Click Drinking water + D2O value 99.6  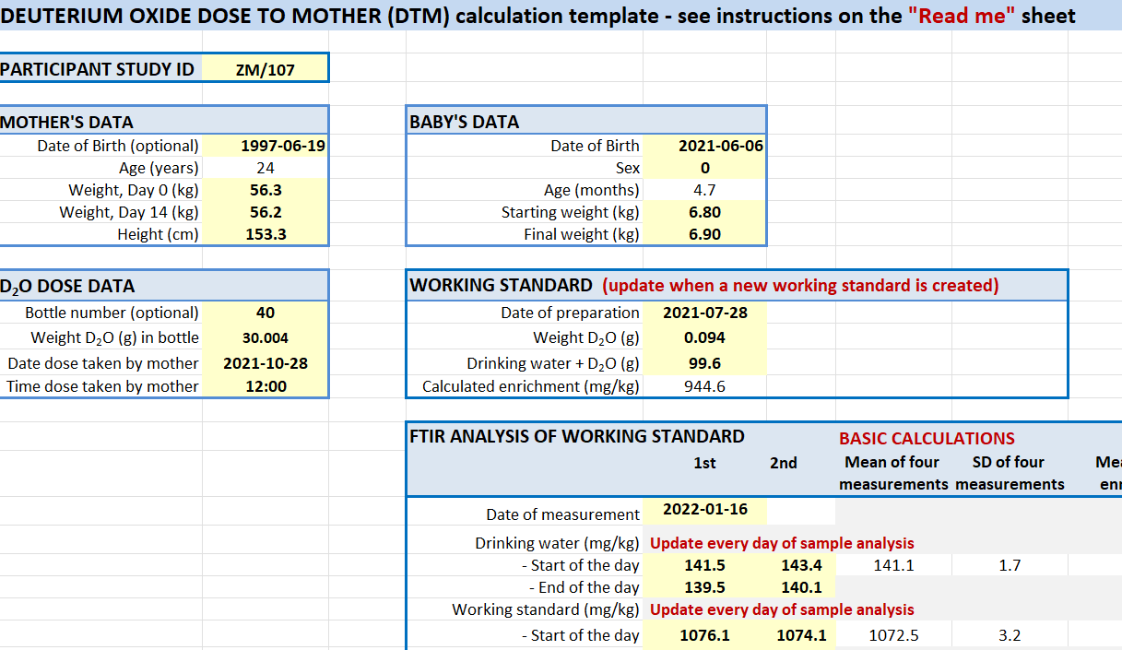[x=704, y=363]
